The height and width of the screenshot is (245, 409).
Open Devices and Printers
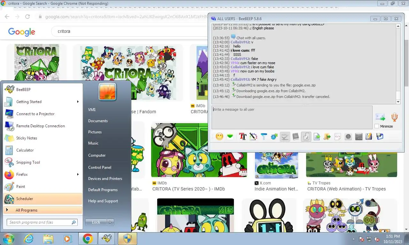point(105,179)
